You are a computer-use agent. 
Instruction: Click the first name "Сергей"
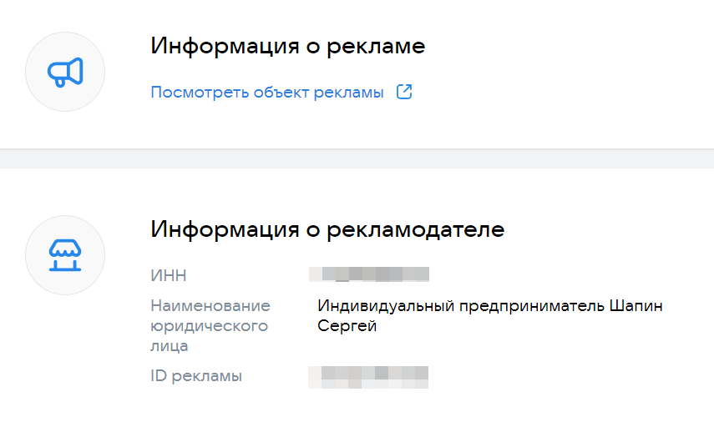click(347, 326)
